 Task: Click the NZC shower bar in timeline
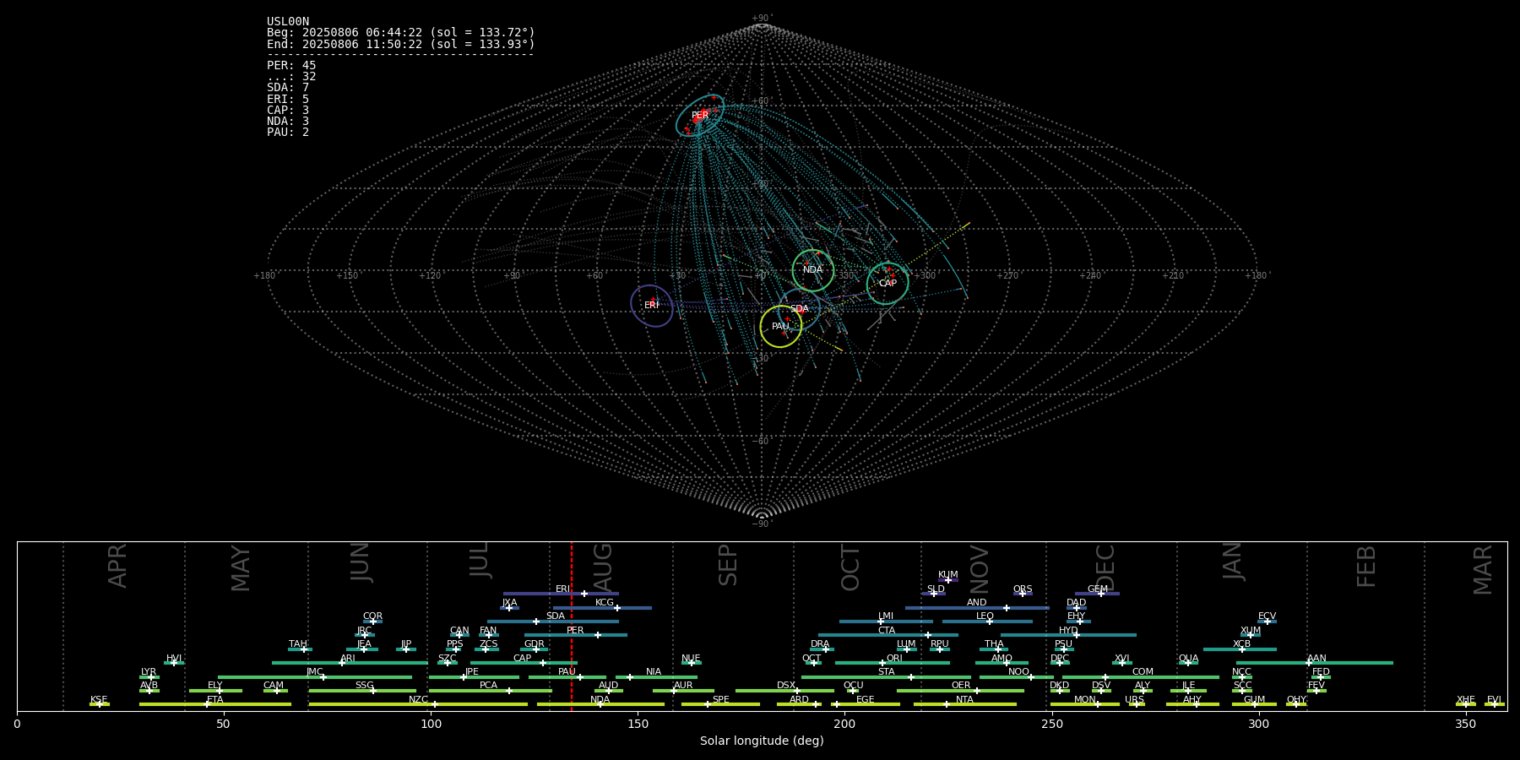pyautogui.click(x=418, y=704)
